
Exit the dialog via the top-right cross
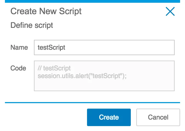point(170,11)
